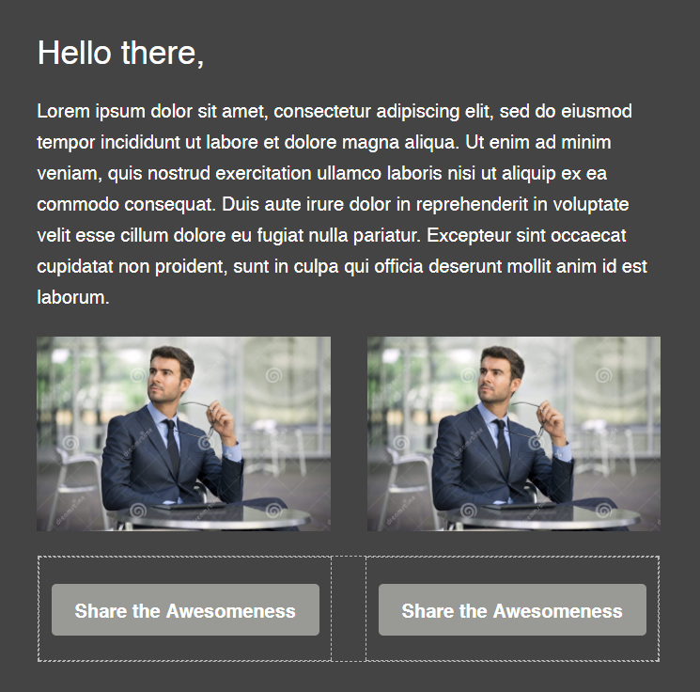Click the word "officia" in the paragraph
The height and width of the screenshot is (692, 700).
pyautogui.click(x=398, y=266)
